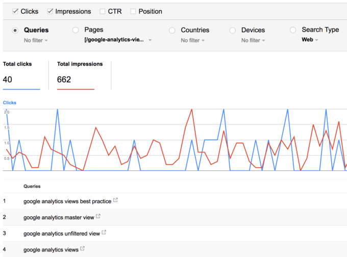The width and height of the screenshot is (347, 257).
Task: Open external link icon for master view query
Action: pos(98,216)
